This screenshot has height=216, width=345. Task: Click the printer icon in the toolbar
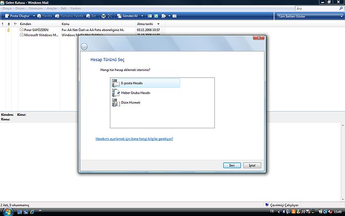click(103, 16)
